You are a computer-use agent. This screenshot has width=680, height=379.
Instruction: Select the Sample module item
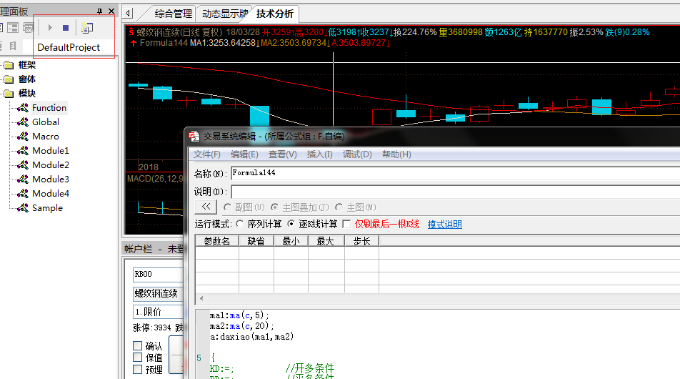tap(47, 208)
